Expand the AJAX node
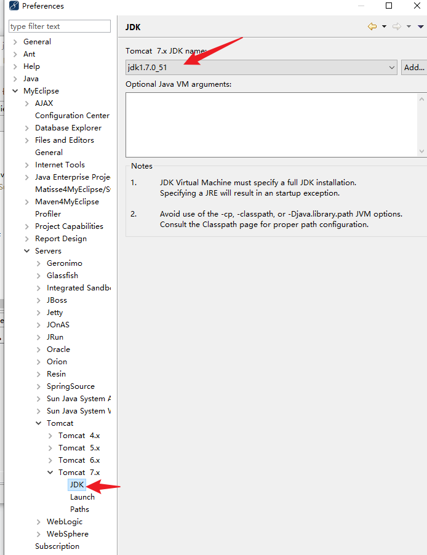Viewport: 427px width, 555px height. (x=27, y=103)
